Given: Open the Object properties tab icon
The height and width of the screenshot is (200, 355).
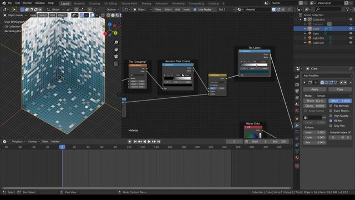Looking at the screenshot, I should (x=297, y=118).
